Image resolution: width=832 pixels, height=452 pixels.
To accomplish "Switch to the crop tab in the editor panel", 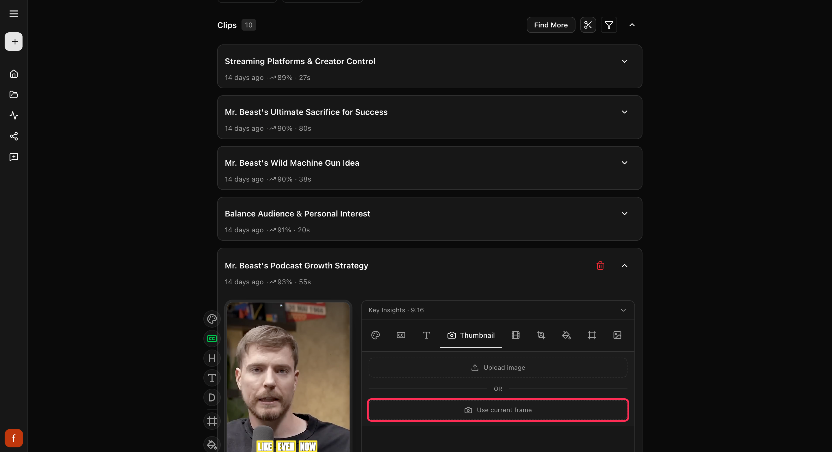I will (x=541, y=335).
